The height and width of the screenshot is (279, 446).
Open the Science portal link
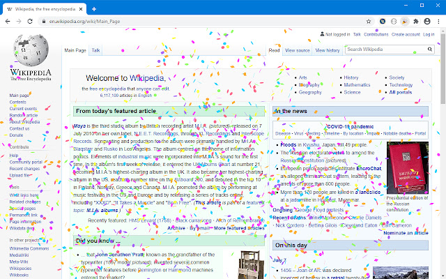pyautogui.click(x=352, y=92)
